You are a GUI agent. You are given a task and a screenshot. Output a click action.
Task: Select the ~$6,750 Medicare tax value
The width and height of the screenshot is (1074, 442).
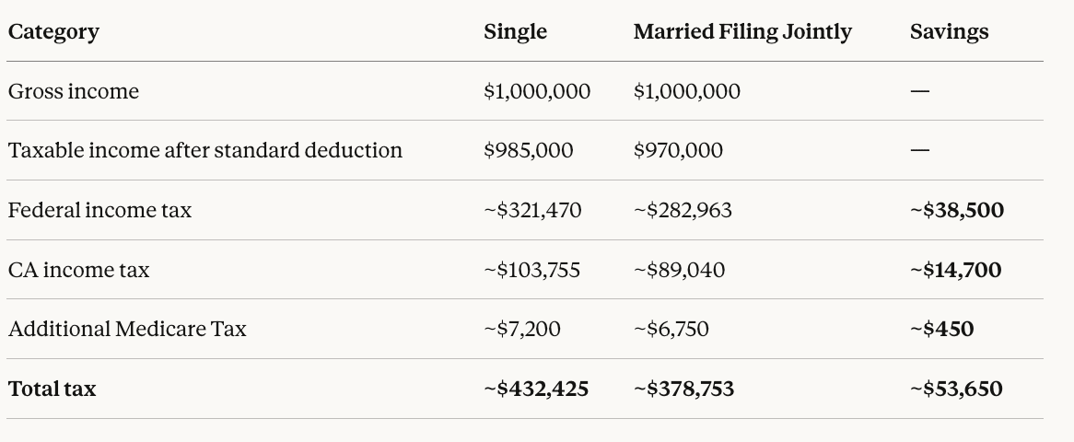tap(671, 329)
